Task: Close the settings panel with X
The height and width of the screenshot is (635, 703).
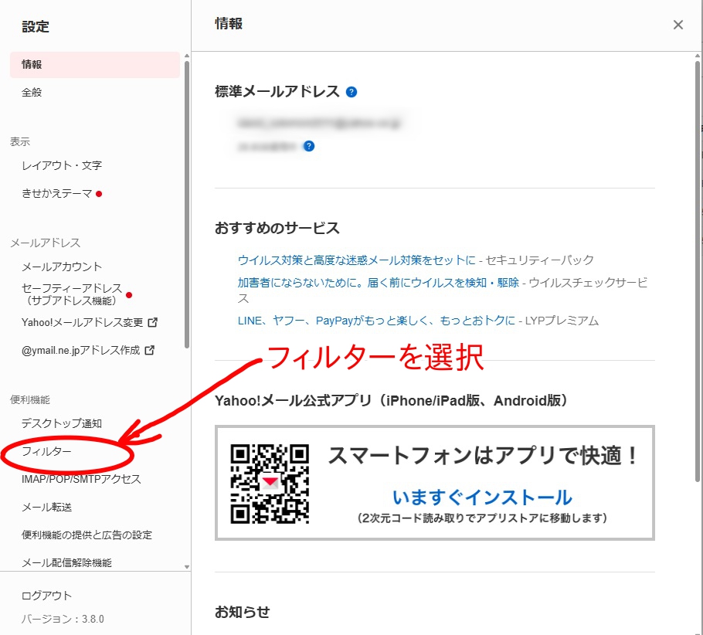Action: (x=678, y=25)
